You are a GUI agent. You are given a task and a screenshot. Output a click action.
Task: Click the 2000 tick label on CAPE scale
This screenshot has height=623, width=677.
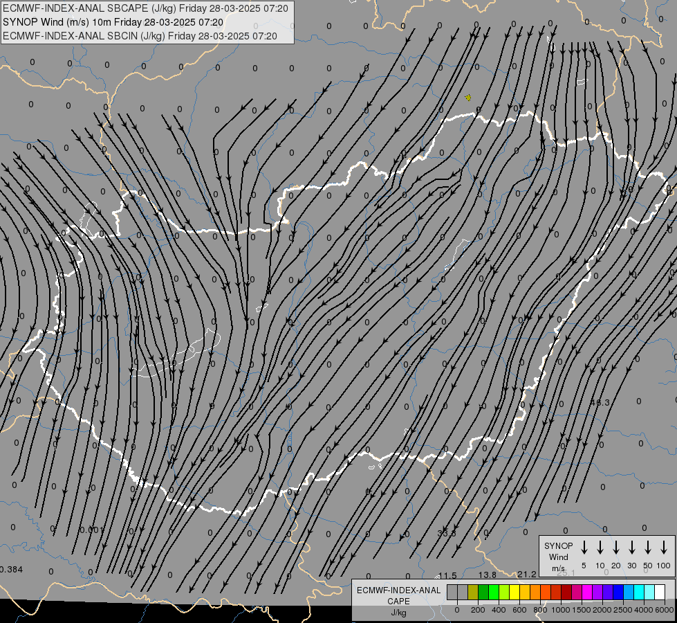coord(602,610)
